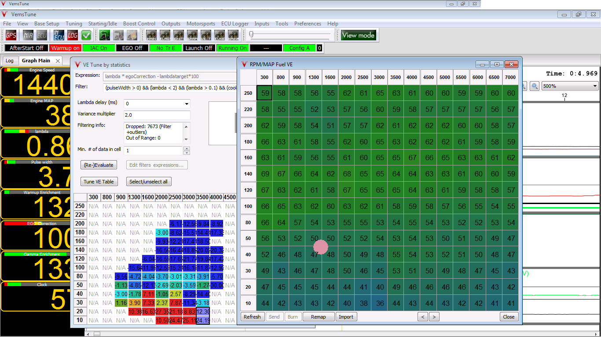Open the ECU Logger menu
601x337 pixels.
pos(235,24)
